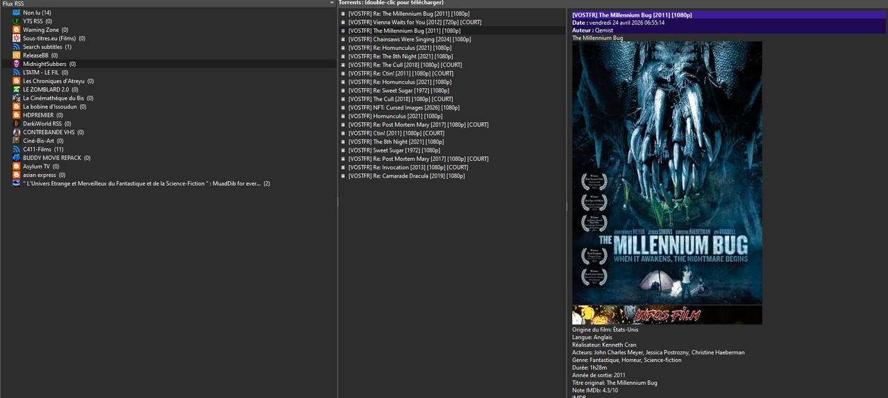Open the Flux RSS header dropdown arrow
888x398 pixels.
tap(332, 3)
